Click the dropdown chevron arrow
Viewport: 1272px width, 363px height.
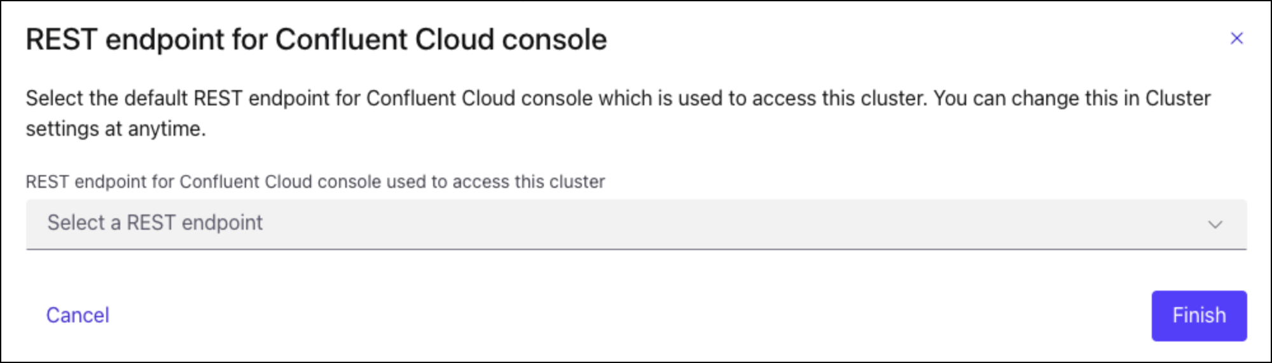(1215, 224)
